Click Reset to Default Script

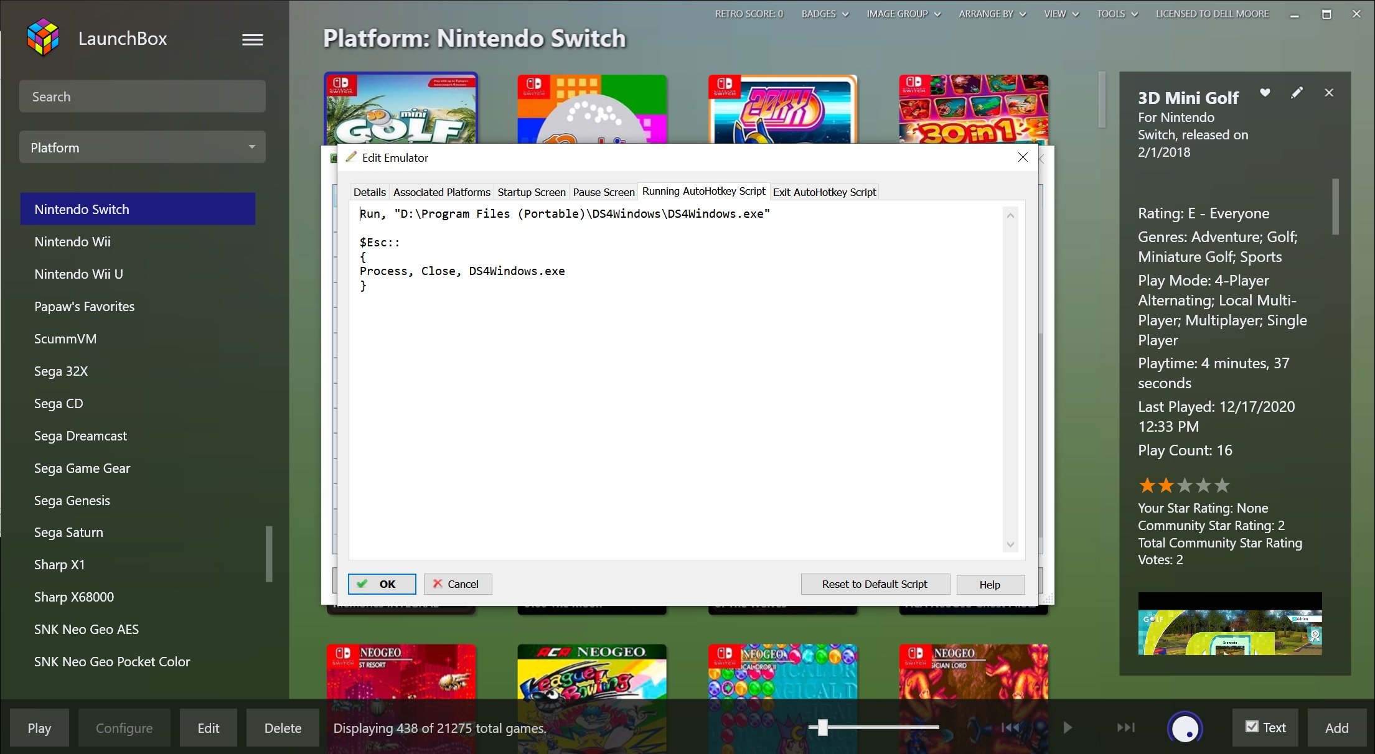coord(875,584)
